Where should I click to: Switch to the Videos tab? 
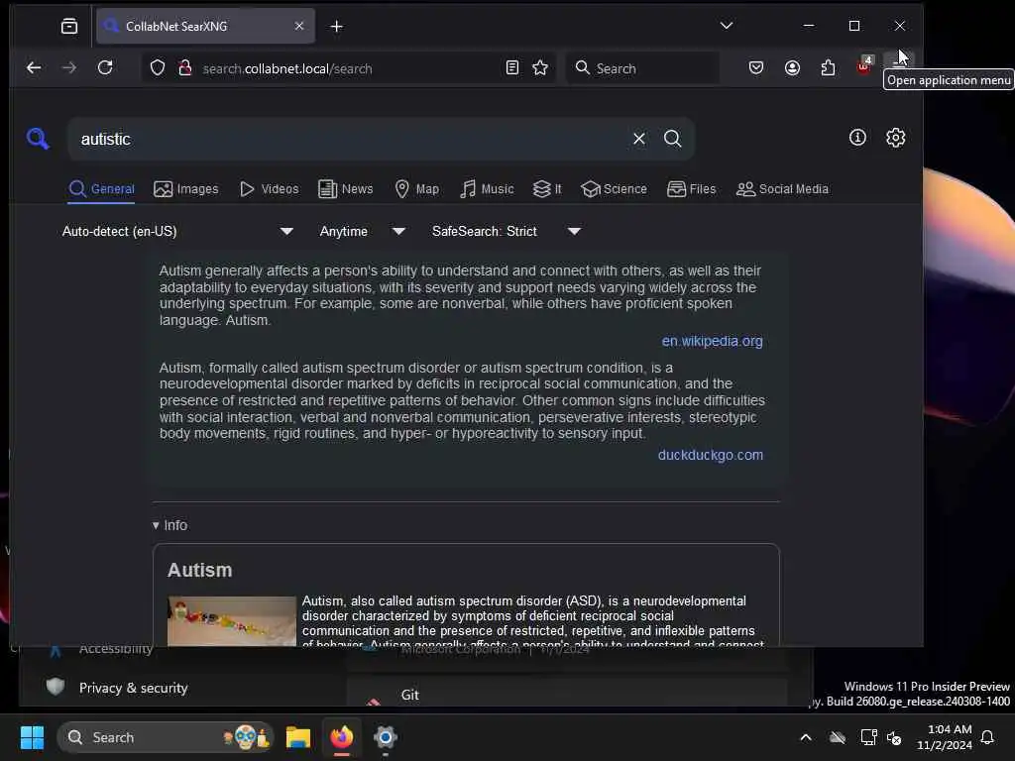269,189
